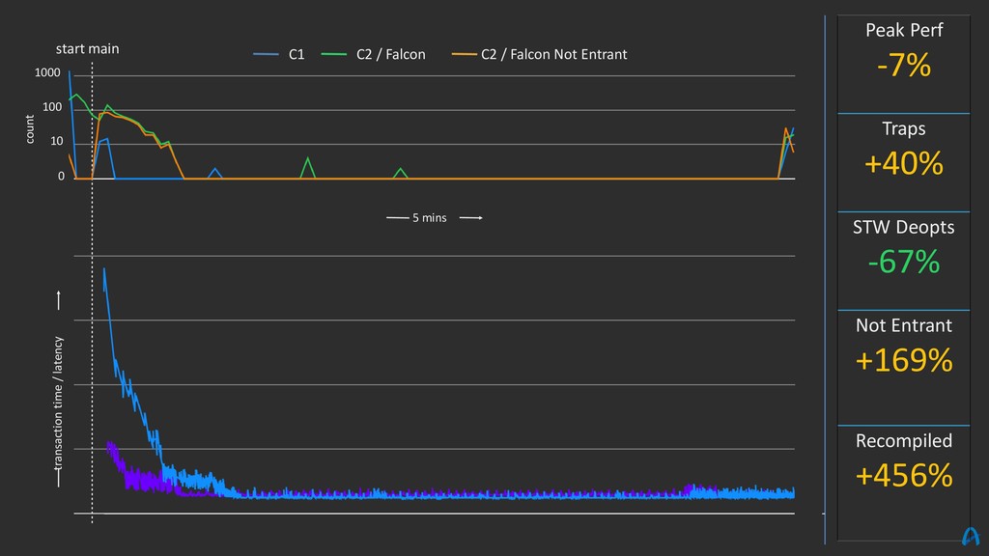Image resolution: width=989 pixels, height=556 pixels.
Task: Click the '100' y-axis tick value
Action: click(x=52, y=107)
